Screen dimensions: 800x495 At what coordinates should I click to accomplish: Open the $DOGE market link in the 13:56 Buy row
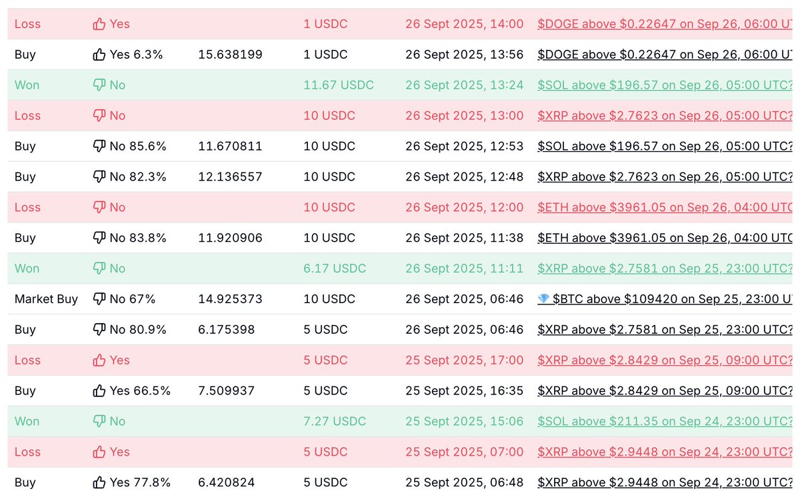pyautogui.click(x=665, y=55)
